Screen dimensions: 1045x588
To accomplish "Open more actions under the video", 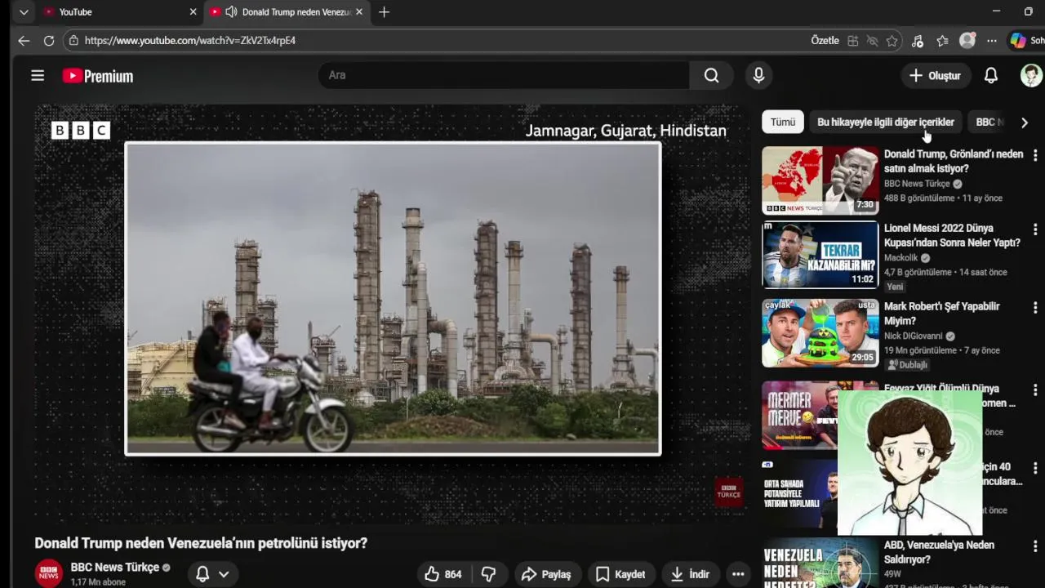I will [x=738, y=574].
